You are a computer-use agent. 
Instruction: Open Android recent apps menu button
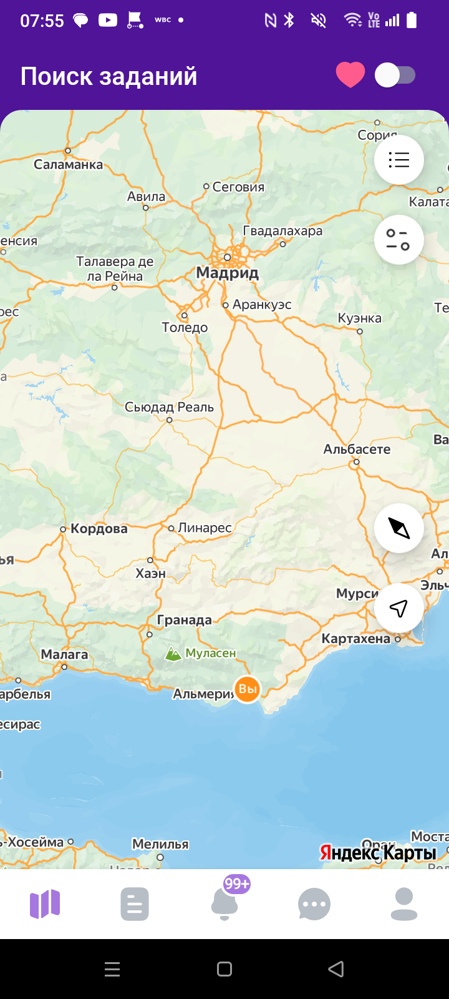(x=112, y=969)
